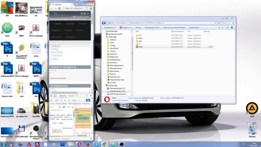Click the Сбросить фильтры link

point(58,78)
